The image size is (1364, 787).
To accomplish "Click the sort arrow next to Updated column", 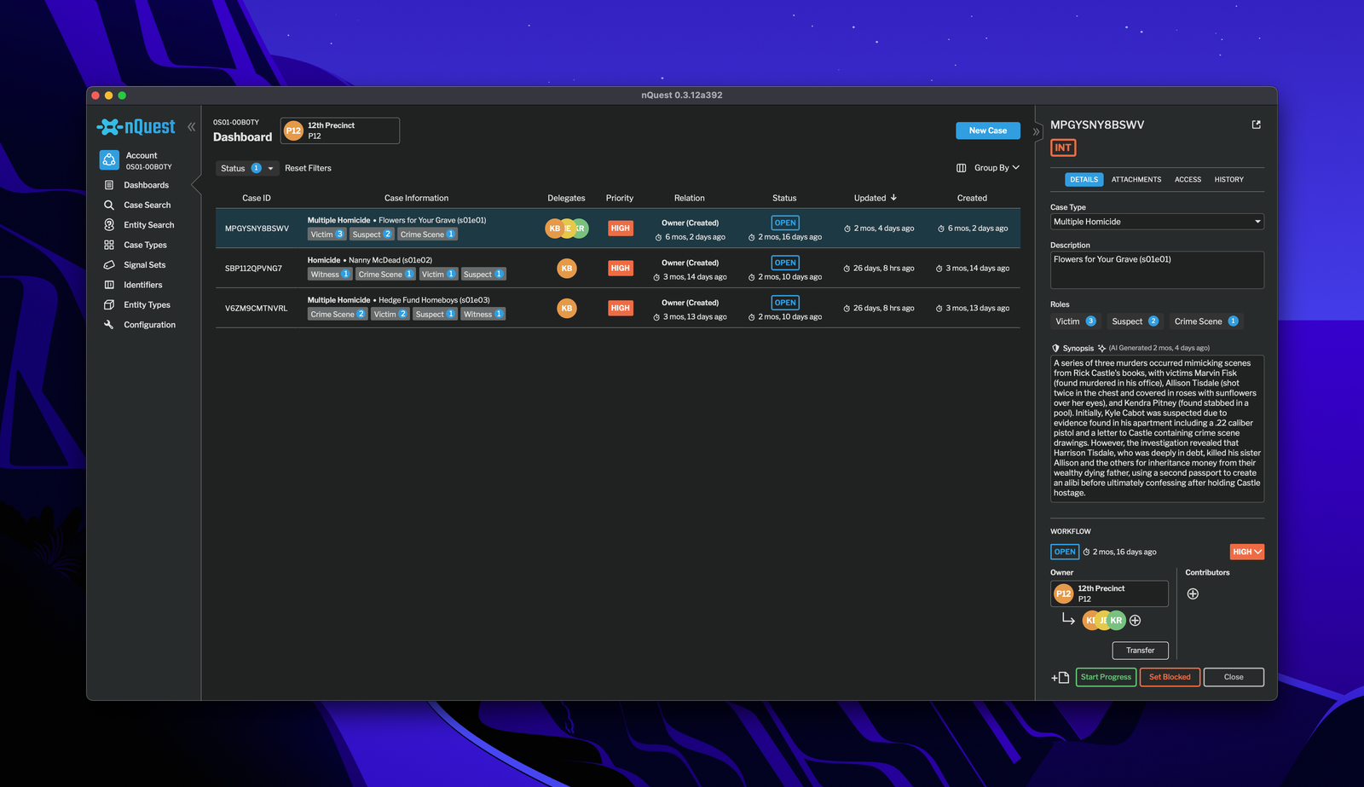I will pyautogui.click(x=893, y=198).
